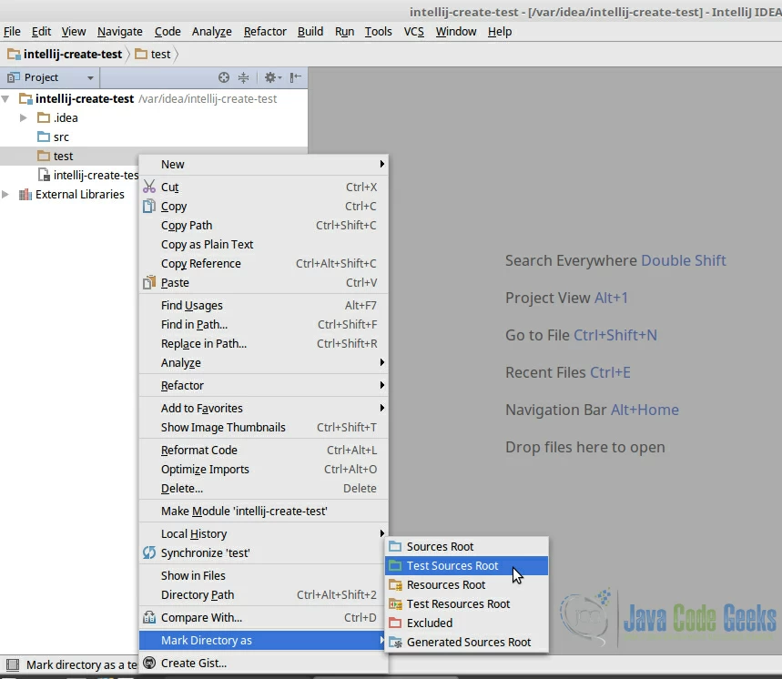This screenshot has width=782, height=679.
Task: Collapse the intellij-create-test root node
Action: tap(5, 98)
